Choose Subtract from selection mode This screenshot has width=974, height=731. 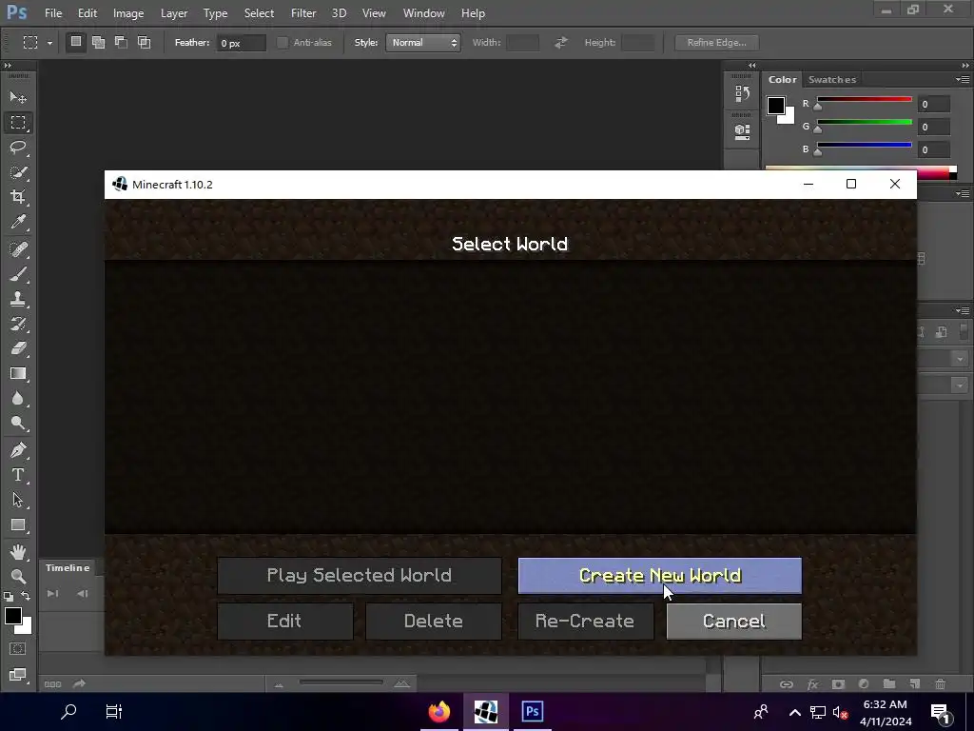(x=121, y=42)
